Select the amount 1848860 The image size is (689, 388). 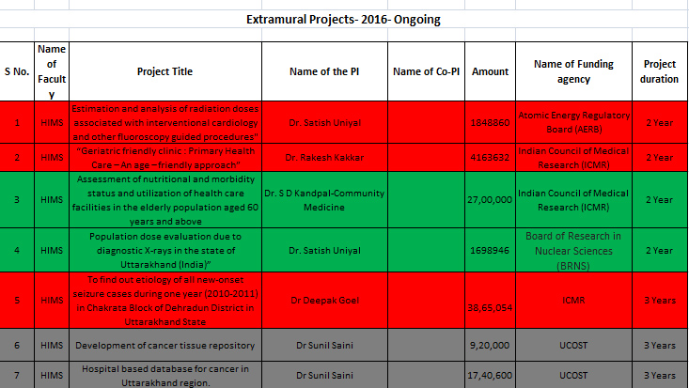point(490,122)
